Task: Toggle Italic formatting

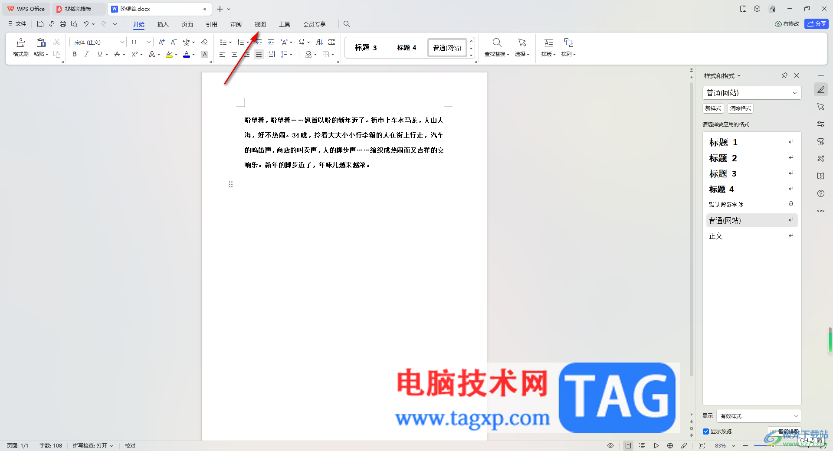Action: click(x=86, y=54)
